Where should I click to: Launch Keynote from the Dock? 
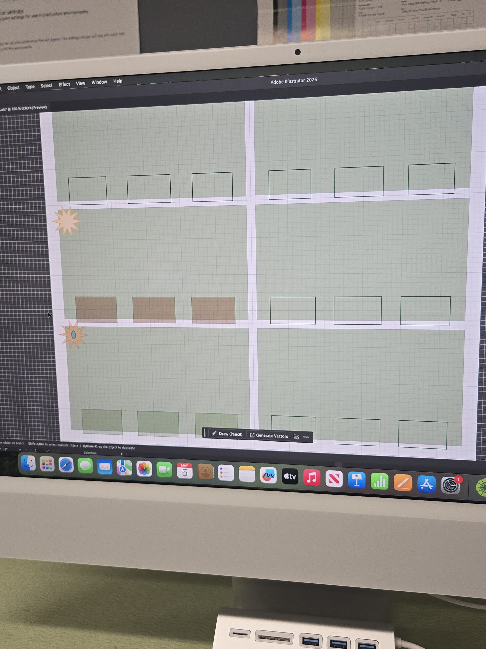pos(356,480)
